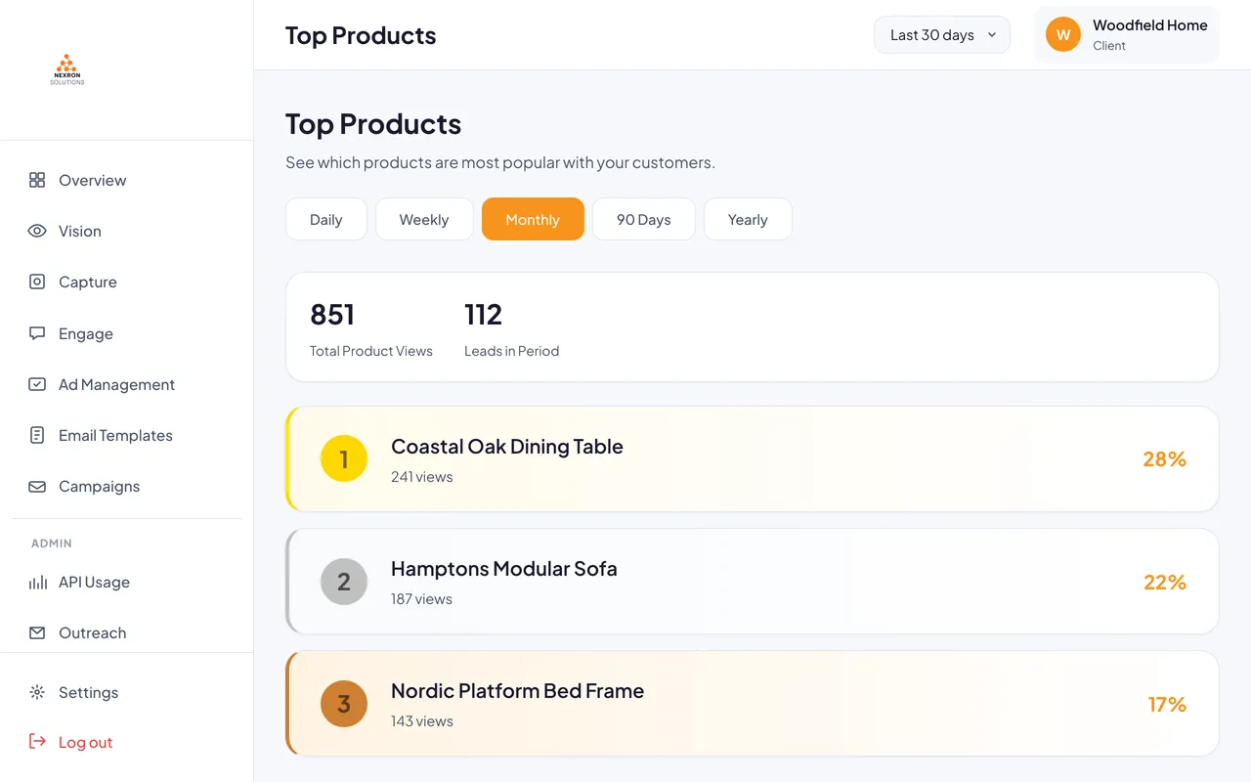Viewport: 1251px width, 782px height.
Task: Go to the Vision page
Action: pos(127,231)
